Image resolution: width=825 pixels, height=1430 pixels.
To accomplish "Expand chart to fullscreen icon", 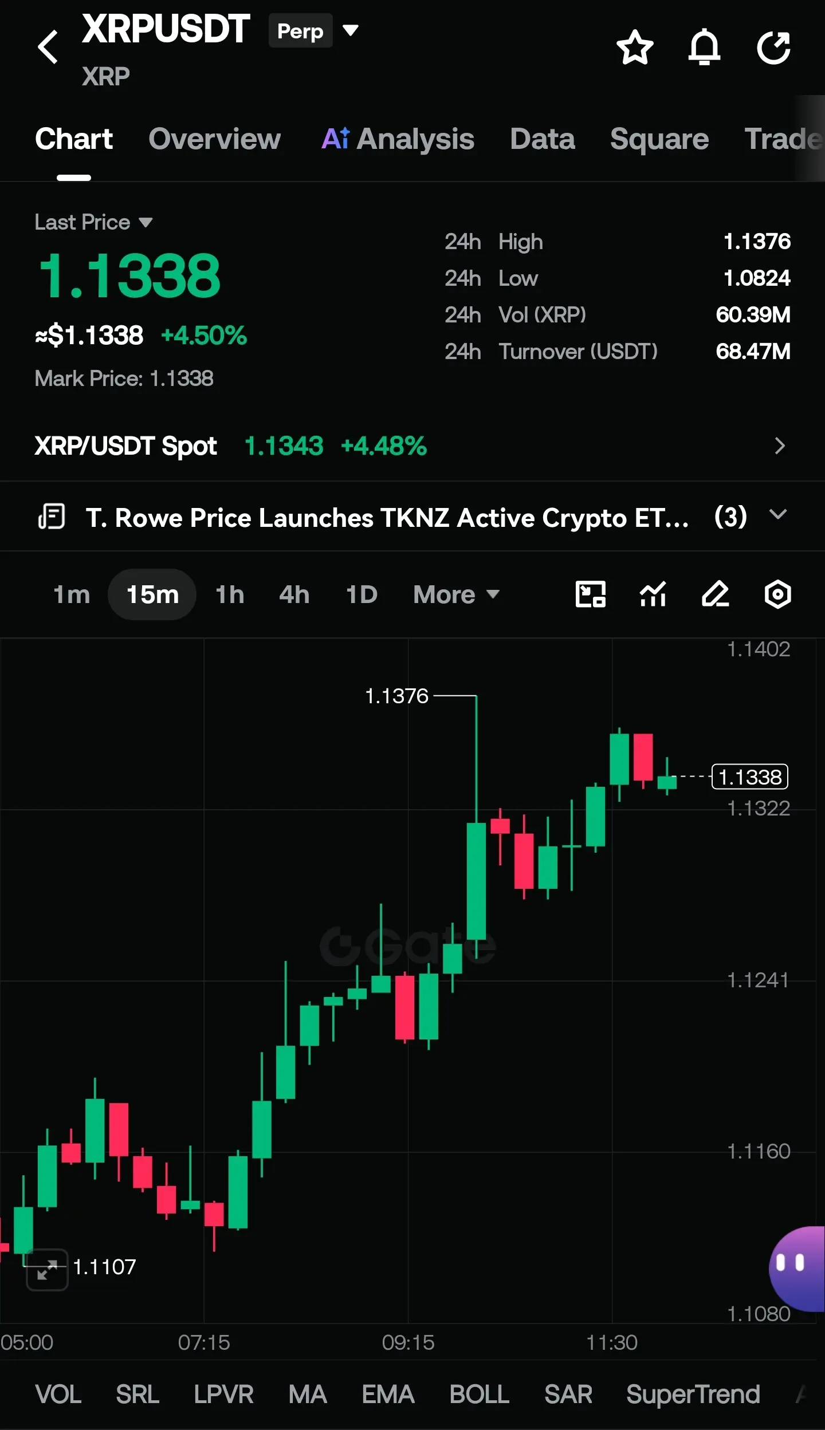I will click(x=47, y=1270).
